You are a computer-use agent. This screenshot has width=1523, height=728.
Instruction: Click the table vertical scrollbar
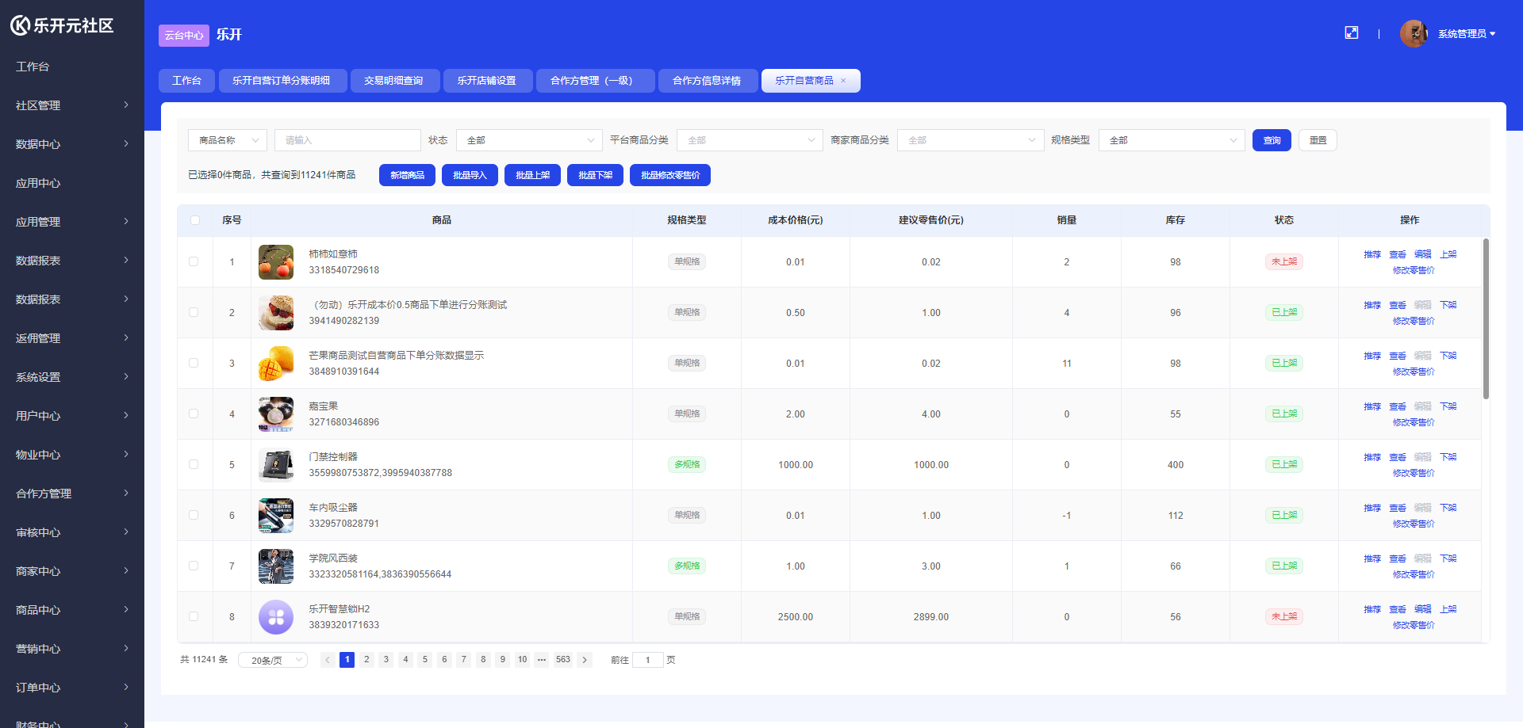pyautogui.click(x=1486, y=318)
